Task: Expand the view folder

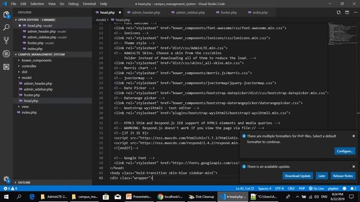Action: pos(25,107)
